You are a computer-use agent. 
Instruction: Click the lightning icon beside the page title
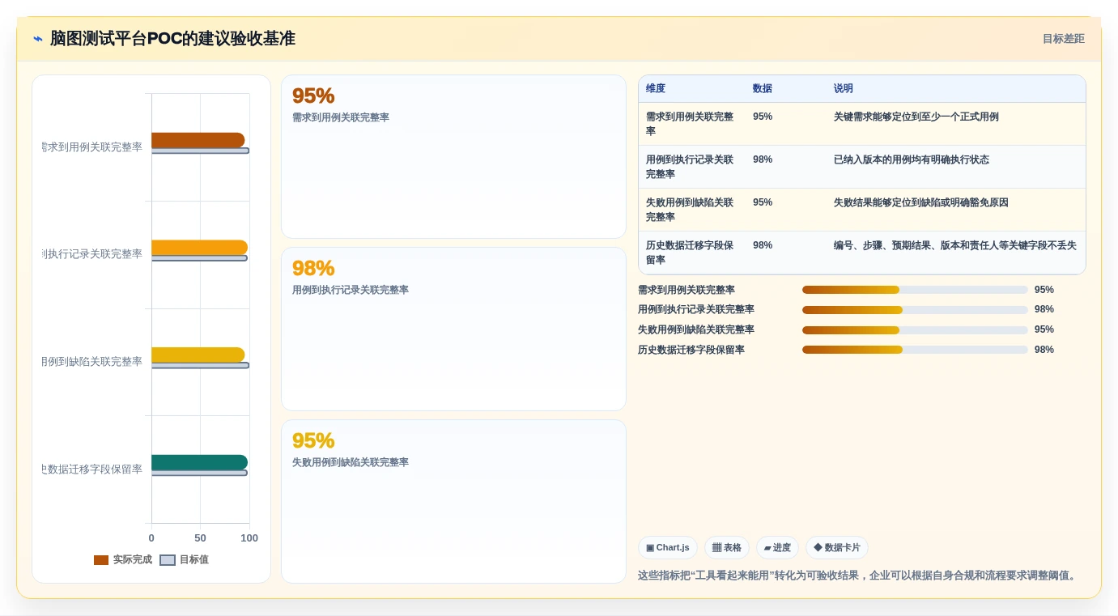tap(38, 39)
